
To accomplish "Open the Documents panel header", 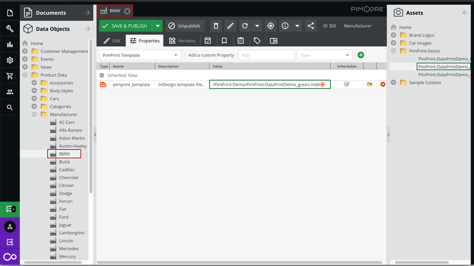I will [x=56, y=12].
